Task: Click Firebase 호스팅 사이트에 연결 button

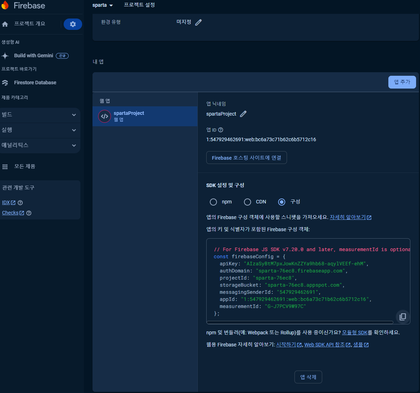Action: tap(246, 158)
